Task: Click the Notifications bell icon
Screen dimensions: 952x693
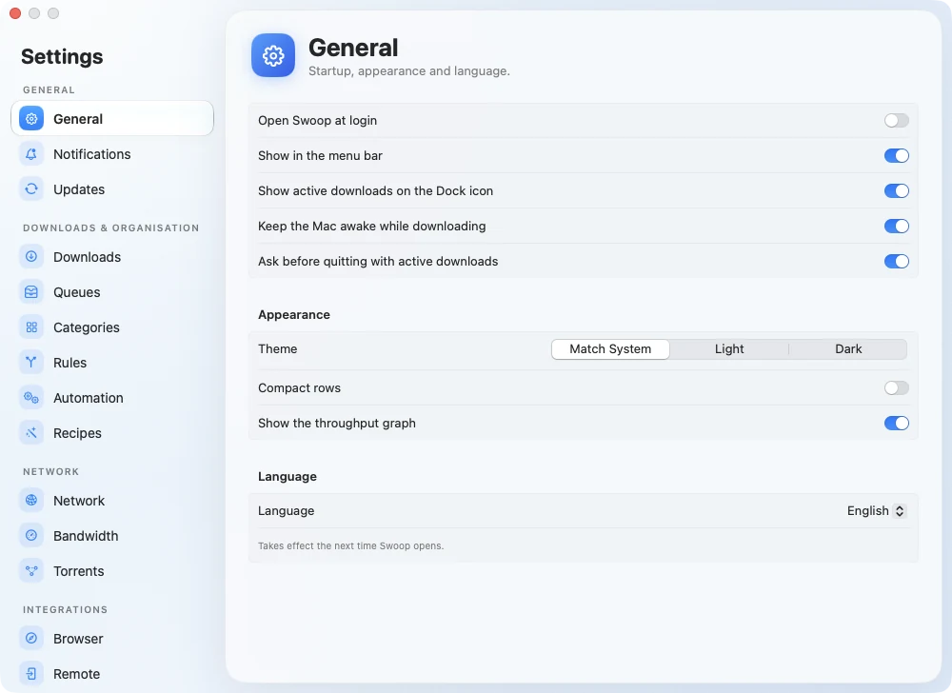Action: [x=31, y=154]
